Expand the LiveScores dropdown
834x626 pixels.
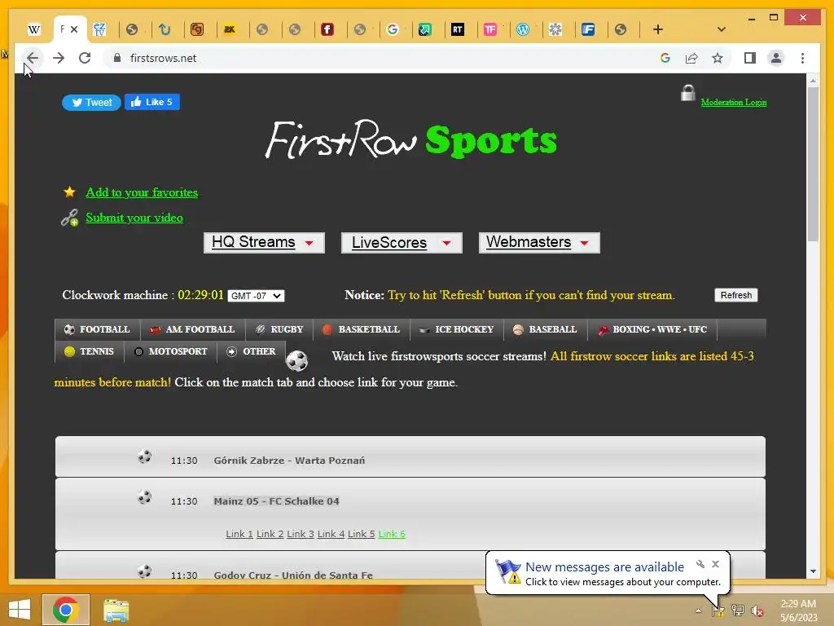tap(402, 243)
